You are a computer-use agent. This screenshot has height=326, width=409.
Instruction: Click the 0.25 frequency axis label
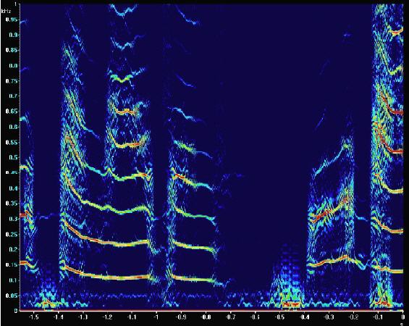click(x=12, y=234)
